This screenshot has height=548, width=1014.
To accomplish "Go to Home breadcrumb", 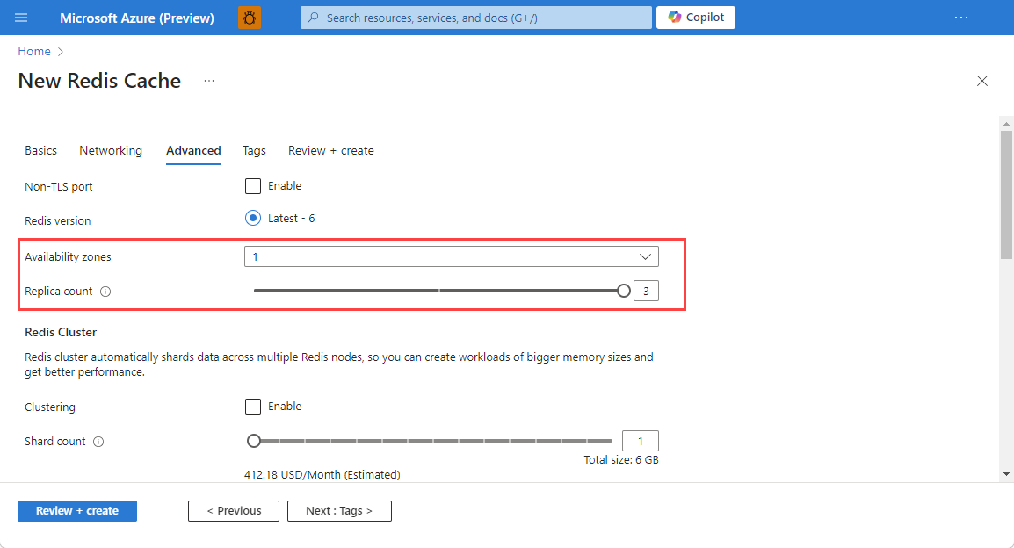I will pos(34,51).
